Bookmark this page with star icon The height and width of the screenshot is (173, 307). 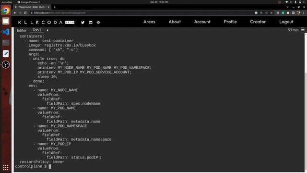[x=272, y=13]
